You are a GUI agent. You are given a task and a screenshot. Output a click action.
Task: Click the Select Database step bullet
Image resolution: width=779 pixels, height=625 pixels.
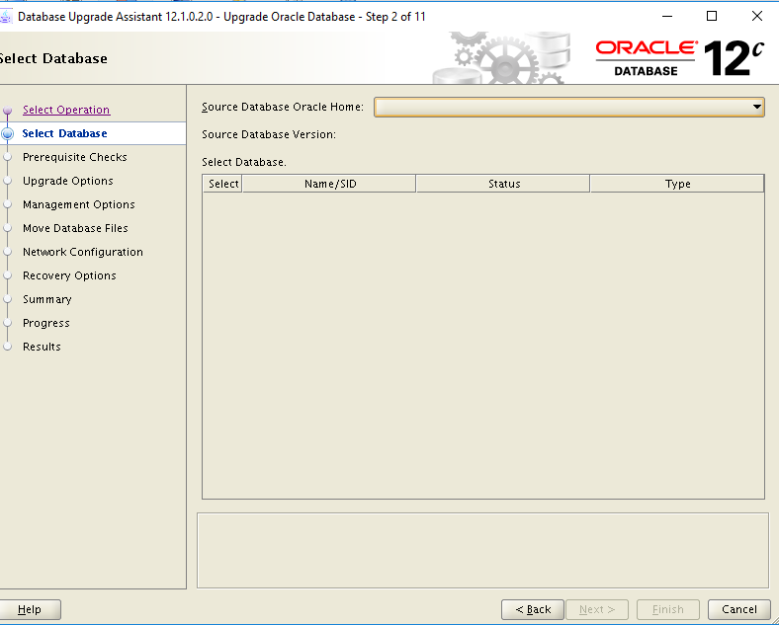(7, 133)
